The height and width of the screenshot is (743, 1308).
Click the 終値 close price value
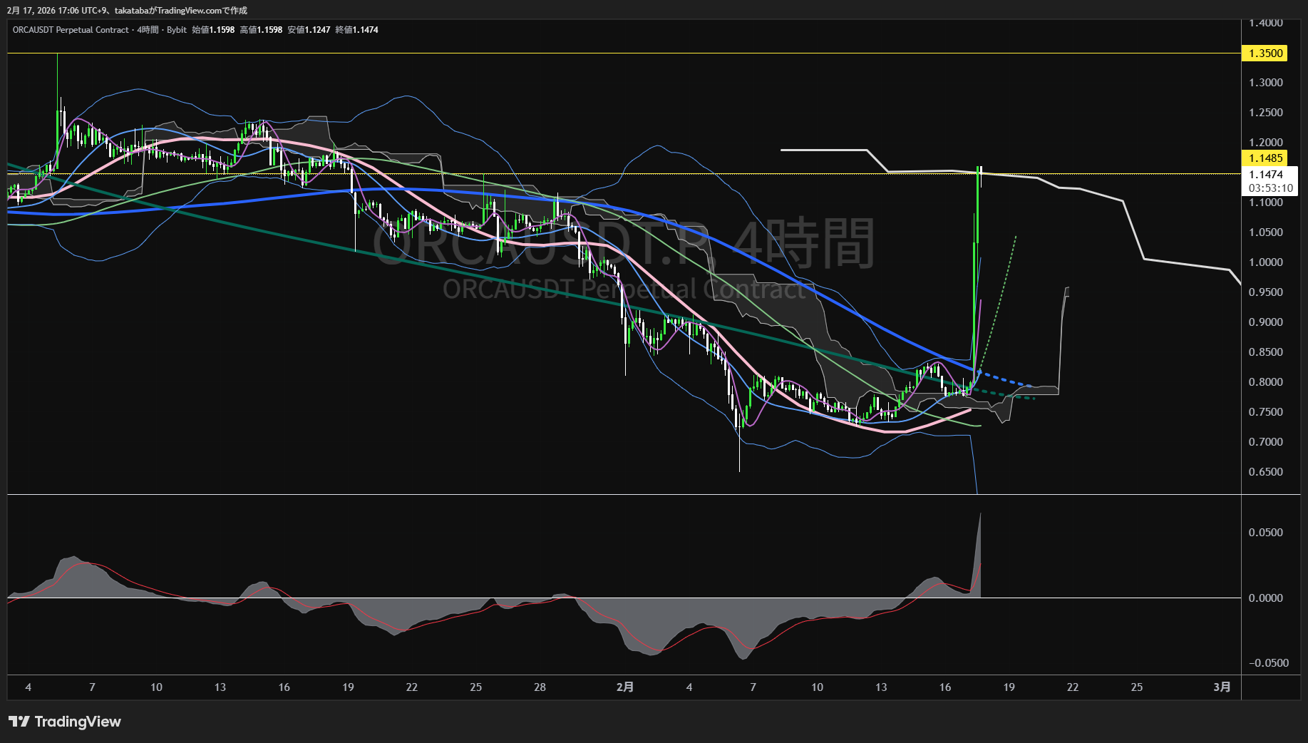click(365, 30)
